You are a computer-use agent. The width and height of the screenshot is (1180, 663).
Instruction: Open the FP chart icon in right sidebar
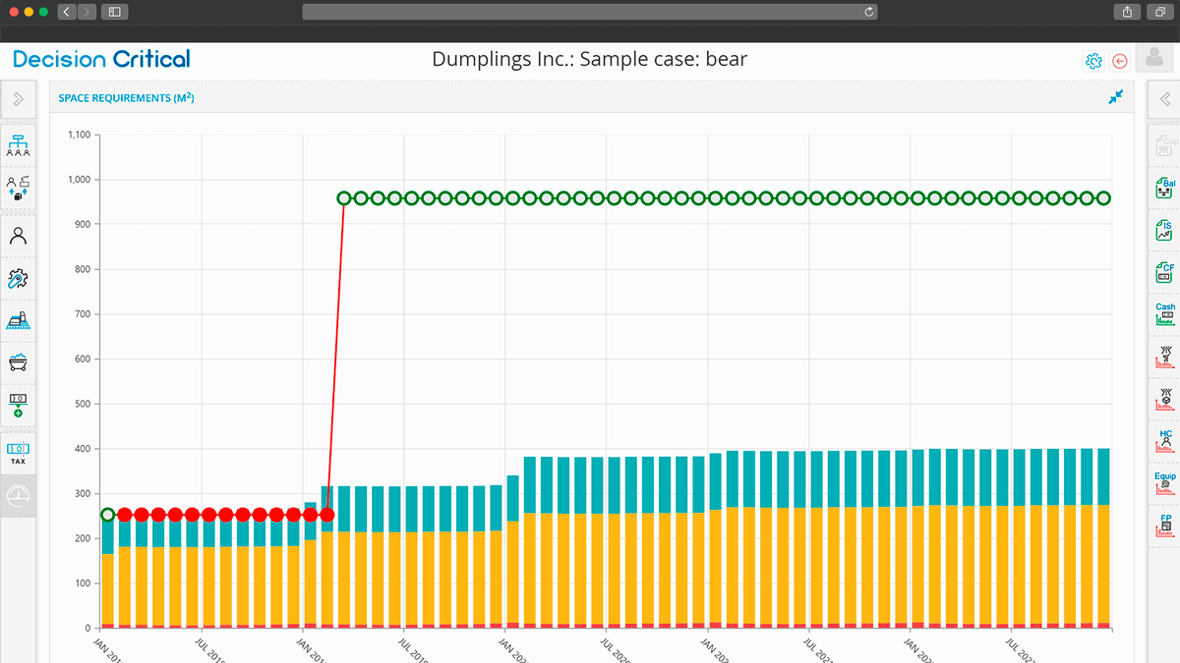(1164, 525)
